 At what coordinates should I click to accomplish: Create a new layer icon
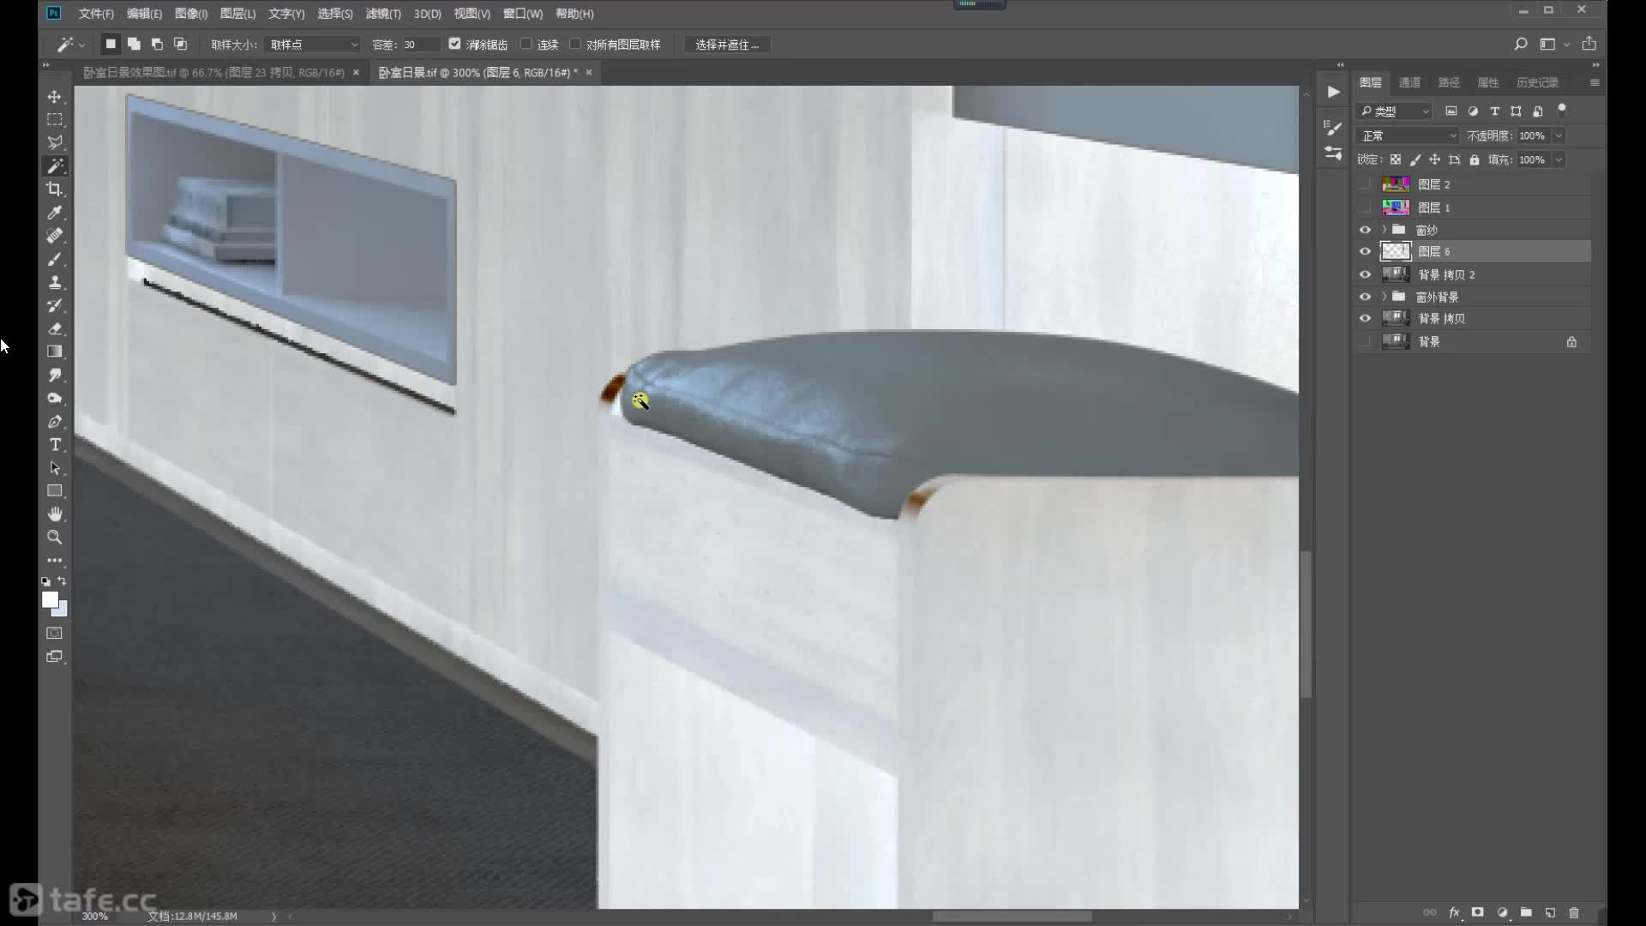(1550, 912)
